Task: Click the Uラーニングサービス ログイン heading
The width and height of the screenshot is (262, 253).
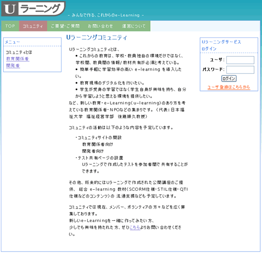Action: (x=221, y=45)
